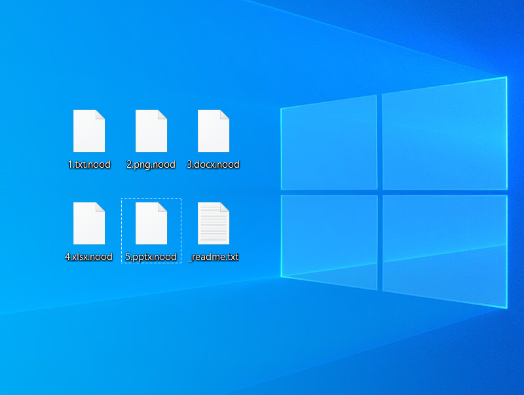Click lower-left pane of Windows logo wallpaper
Image resolution: width=524 pixels, height=395 pixels.
[x=329, y=241]
